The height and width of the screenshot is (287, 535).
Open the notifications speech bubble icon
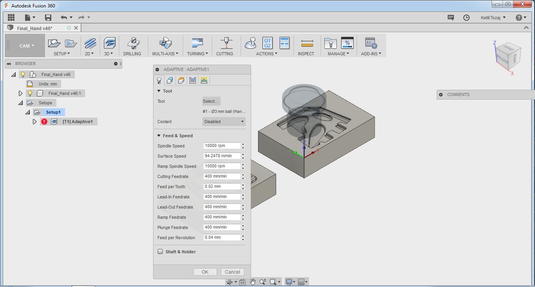coord(451,17)
